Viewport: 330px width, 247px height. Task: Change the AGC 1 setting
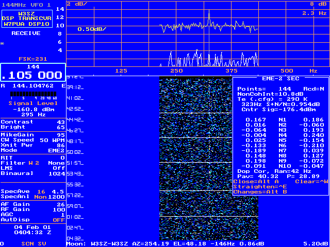pyautogui.click(x=33, y=215)
